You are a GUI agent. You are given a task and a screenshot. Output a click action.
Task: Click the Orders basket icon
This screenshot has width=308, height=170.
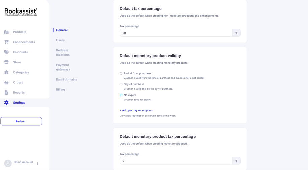coord(6,82)
